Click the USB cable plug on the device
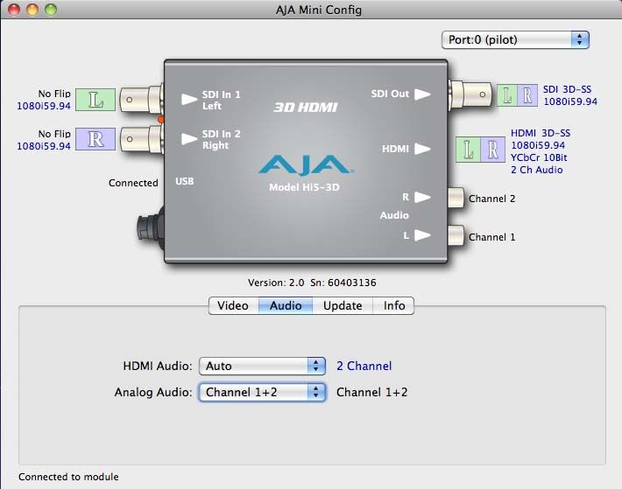The width and height of the screenshot is (622, 489). pos(151,228)
